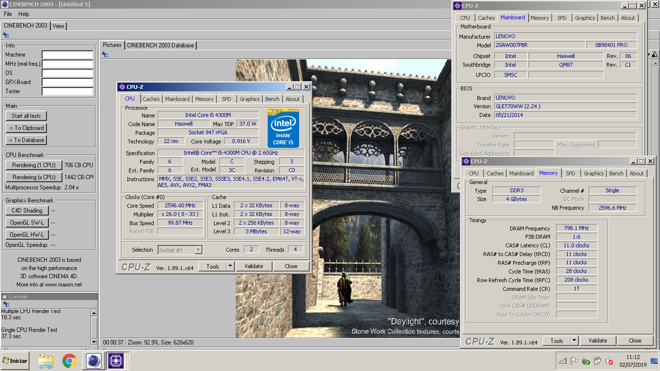Run OpenGL HW-L benchmark
Screen dimensions: 660x371
click(x=27, y=235)
